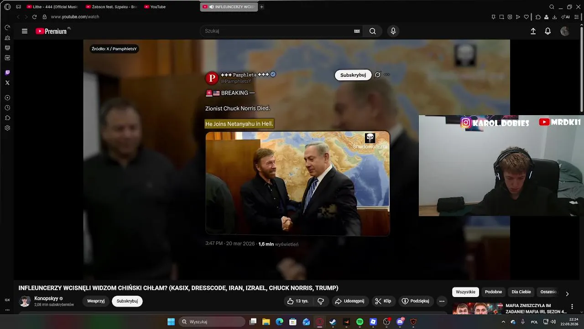Image resolution: width=584 pixels, height=329 pixels.
Task: Open the on-screen keyboard icon in search
Action: pos(357,31)
